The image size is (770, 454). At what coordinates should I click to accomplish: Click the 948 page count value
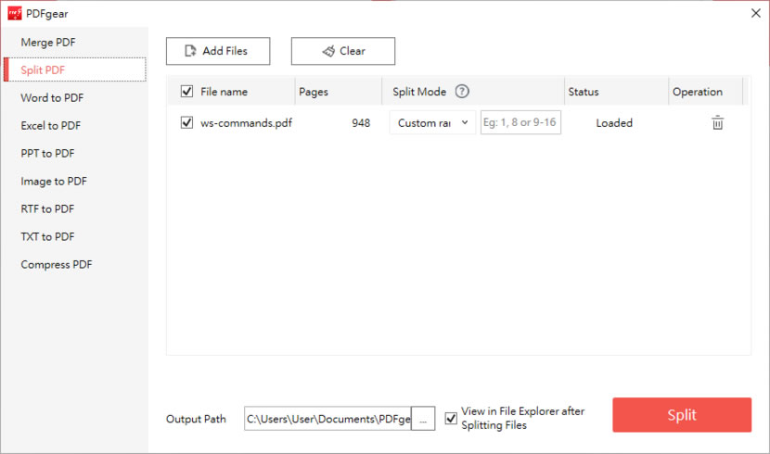(361, 123)
